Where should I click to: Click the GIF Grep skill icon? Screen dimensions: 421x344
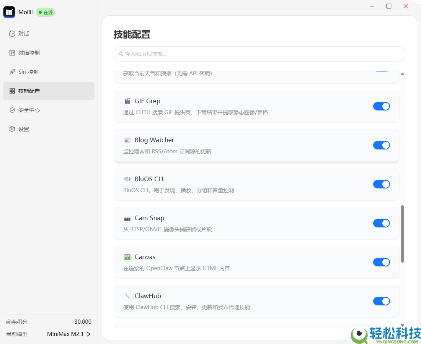point(127,101)
